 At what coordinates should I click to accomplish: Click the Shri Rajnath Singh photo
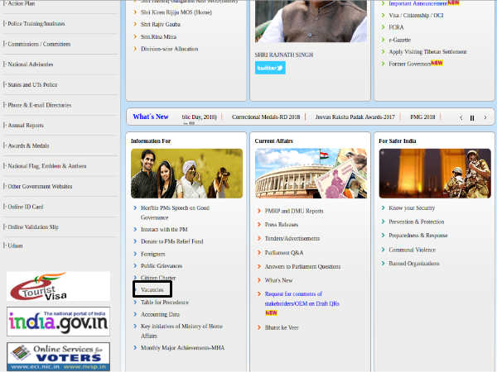click(311, 21)
